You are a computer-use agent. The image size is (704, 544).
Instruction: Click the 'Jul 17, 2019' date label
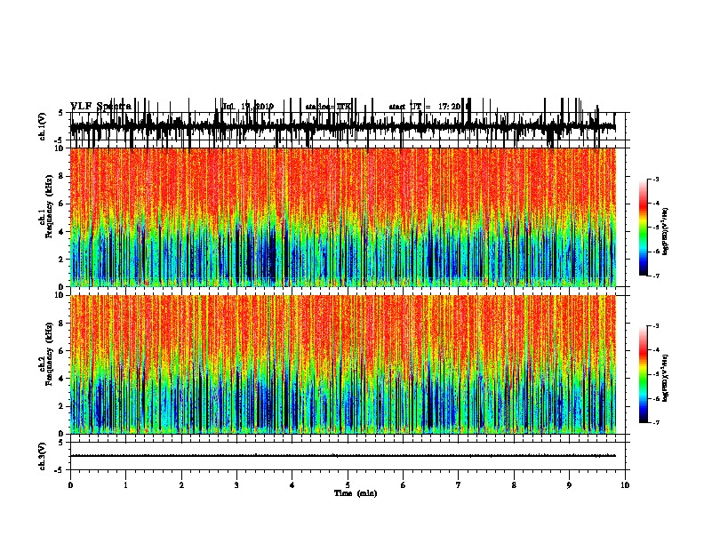(248, 107)
